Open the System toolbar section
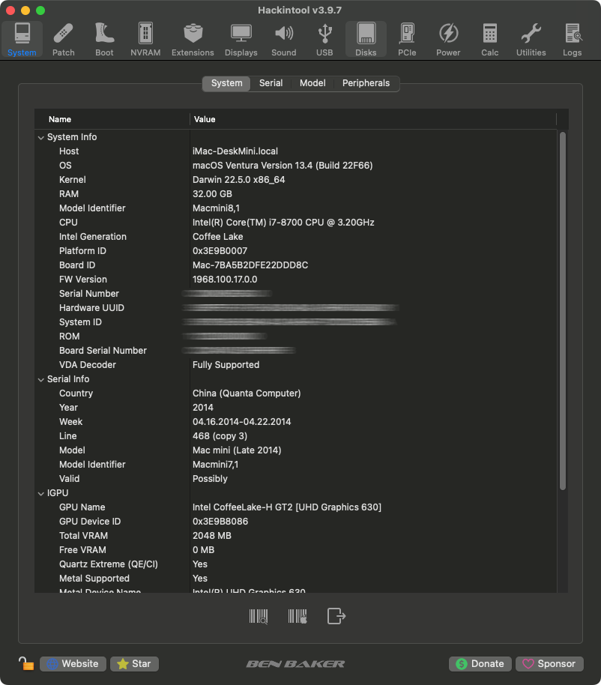601x685 pixels. [22, 39]
